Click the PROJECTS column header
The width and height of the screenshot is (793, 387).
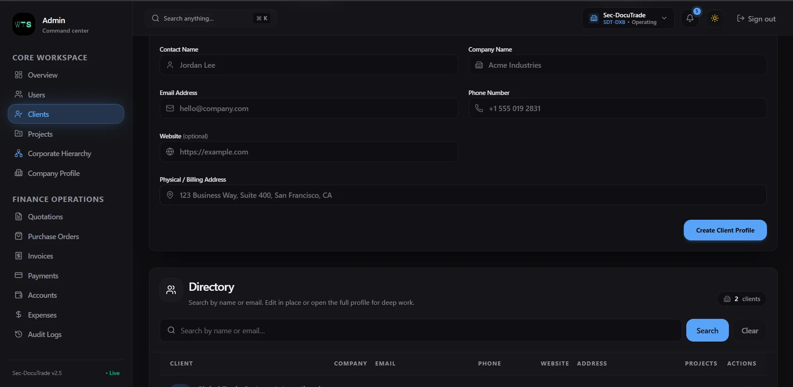coord(701,363)
